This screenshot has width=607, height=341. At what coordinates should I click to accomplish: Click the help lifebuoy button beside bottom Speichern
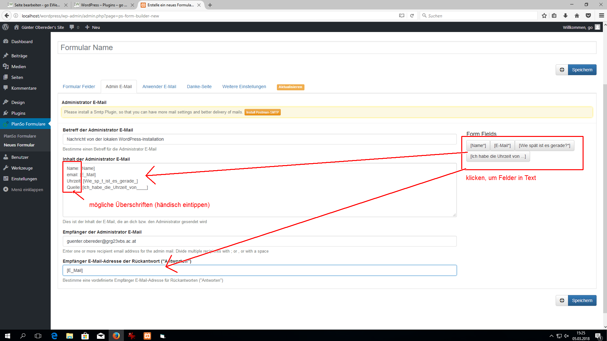562,300
